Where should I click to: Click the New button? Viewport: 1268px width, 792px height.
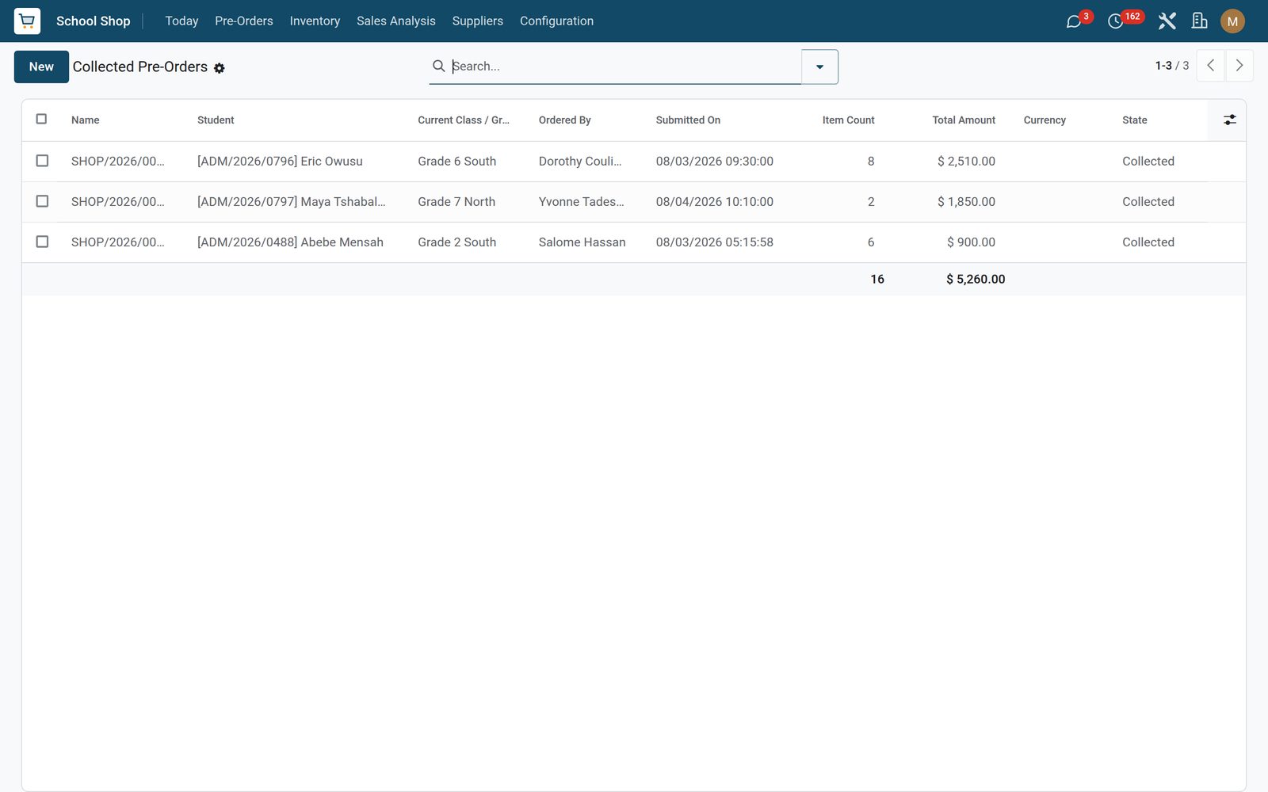[41, 67]
